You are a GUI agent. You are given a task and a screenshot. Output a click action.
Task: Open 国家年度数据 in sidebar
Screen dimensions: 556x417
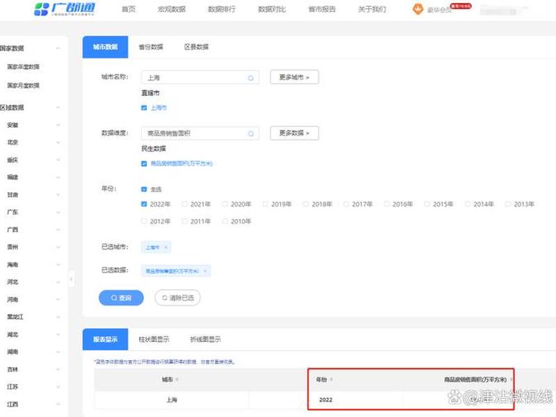pyautogui.click(x=24, y=67)
